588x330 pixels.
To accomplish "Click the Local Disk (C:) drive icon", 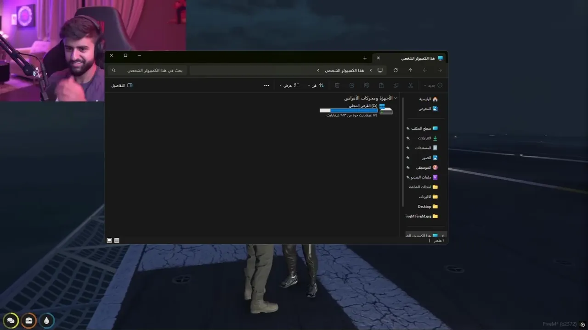I will click(x=386, y=110).
